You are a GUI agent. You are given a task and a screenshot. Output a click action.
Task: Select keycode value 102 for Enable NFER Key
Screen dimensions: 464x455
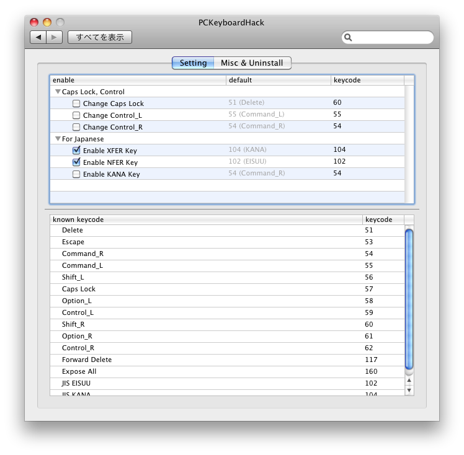[x=339, y=161]
